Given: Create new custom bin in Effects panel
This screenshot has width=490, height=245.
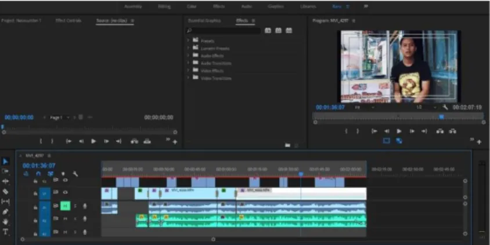Looking at the screenshot, I should [287, 145].
